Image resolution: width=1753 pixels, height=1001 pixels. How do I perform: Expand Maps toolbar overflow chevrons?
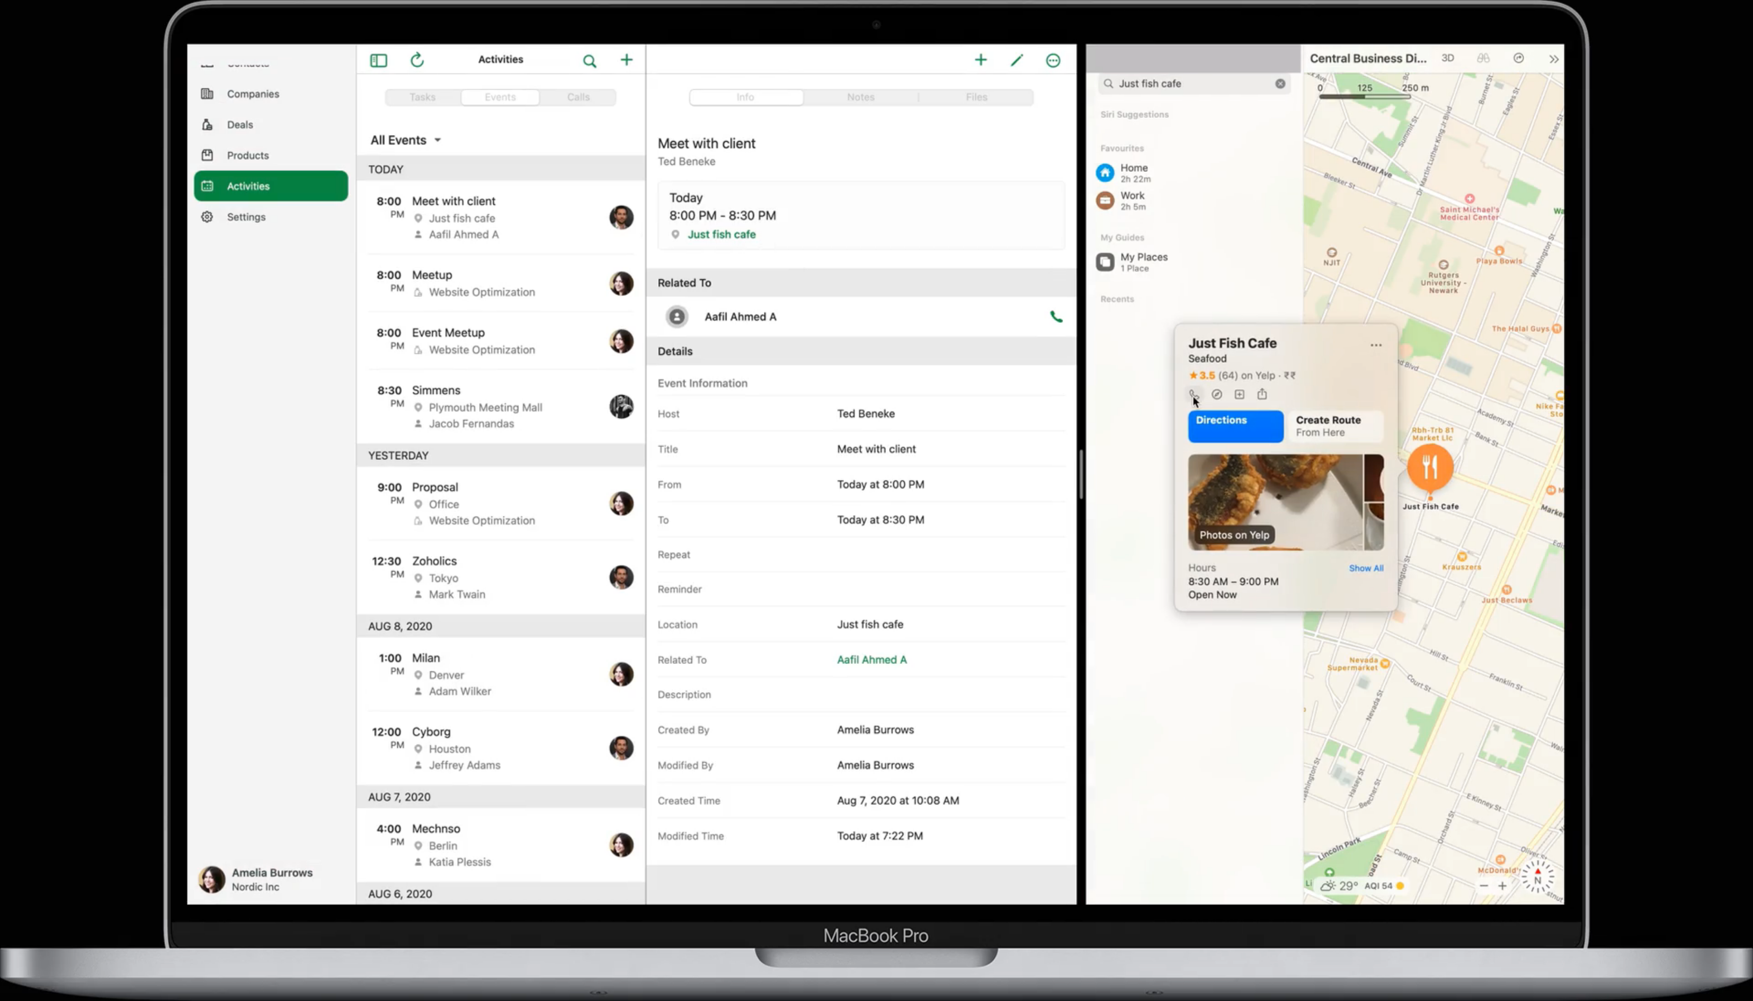1554,59
